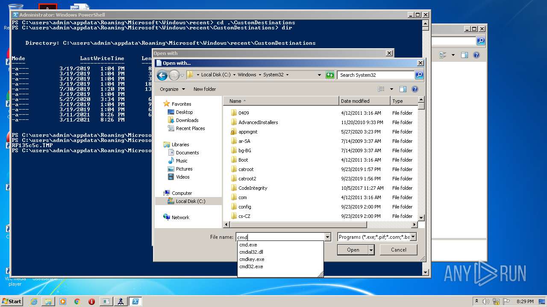Sort by the Type column header
The width and height of the screenshot is (547, 307).
(403, 101)
